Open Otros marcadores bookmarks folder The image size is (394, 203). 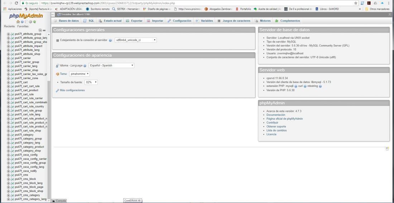[378, 9]
